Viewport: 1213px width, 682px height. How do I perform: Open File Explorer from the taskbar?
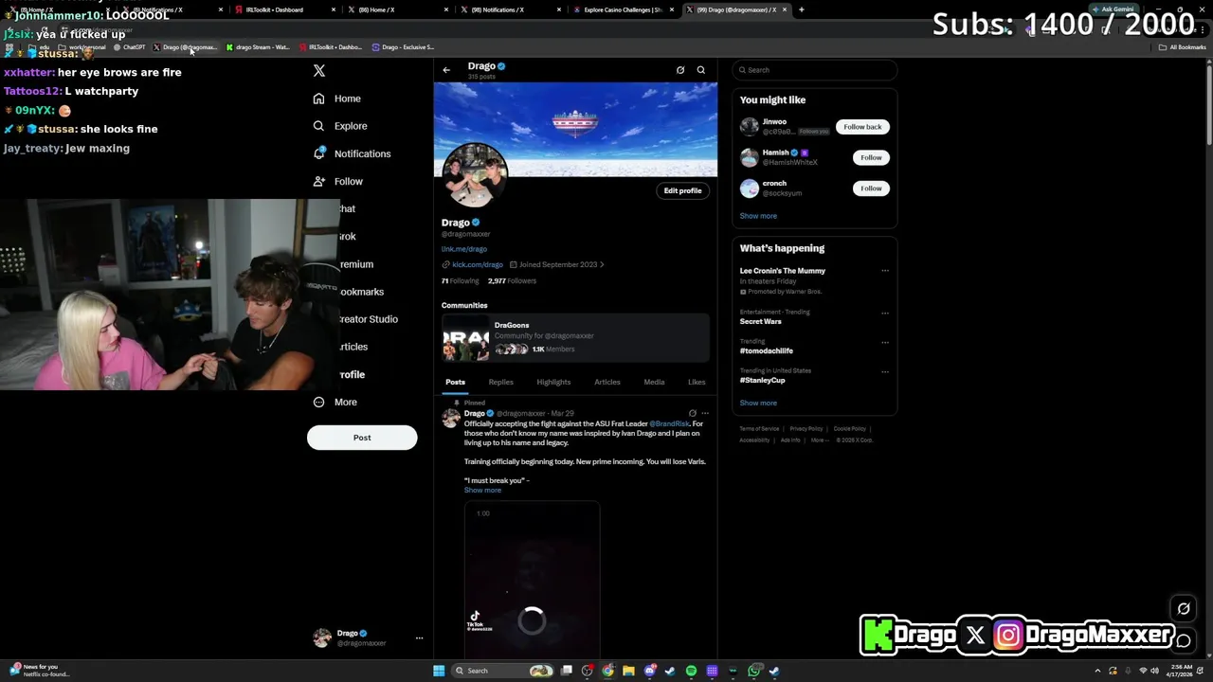click(x=628, y=671)
